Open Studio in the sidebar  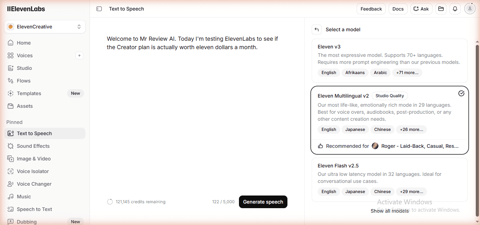click(x=45, y=68)
